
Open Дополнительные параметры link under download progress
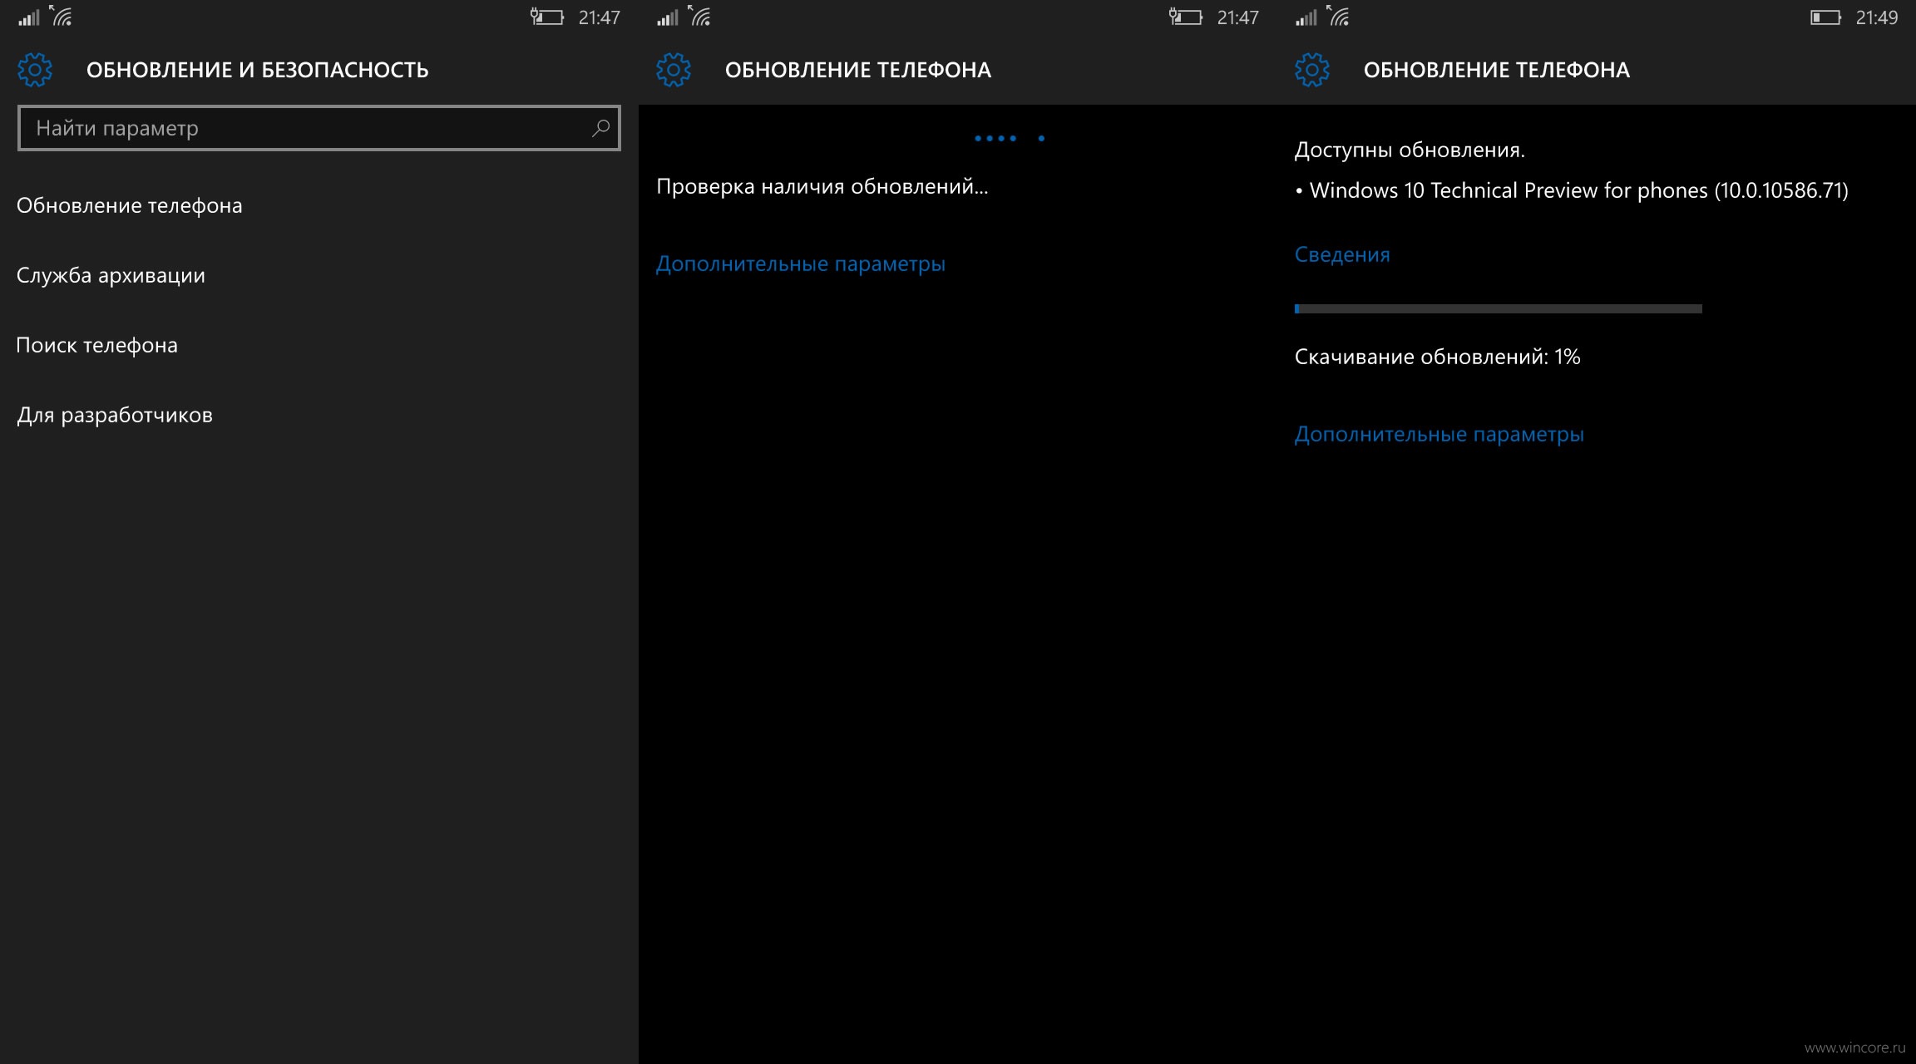1439,434
